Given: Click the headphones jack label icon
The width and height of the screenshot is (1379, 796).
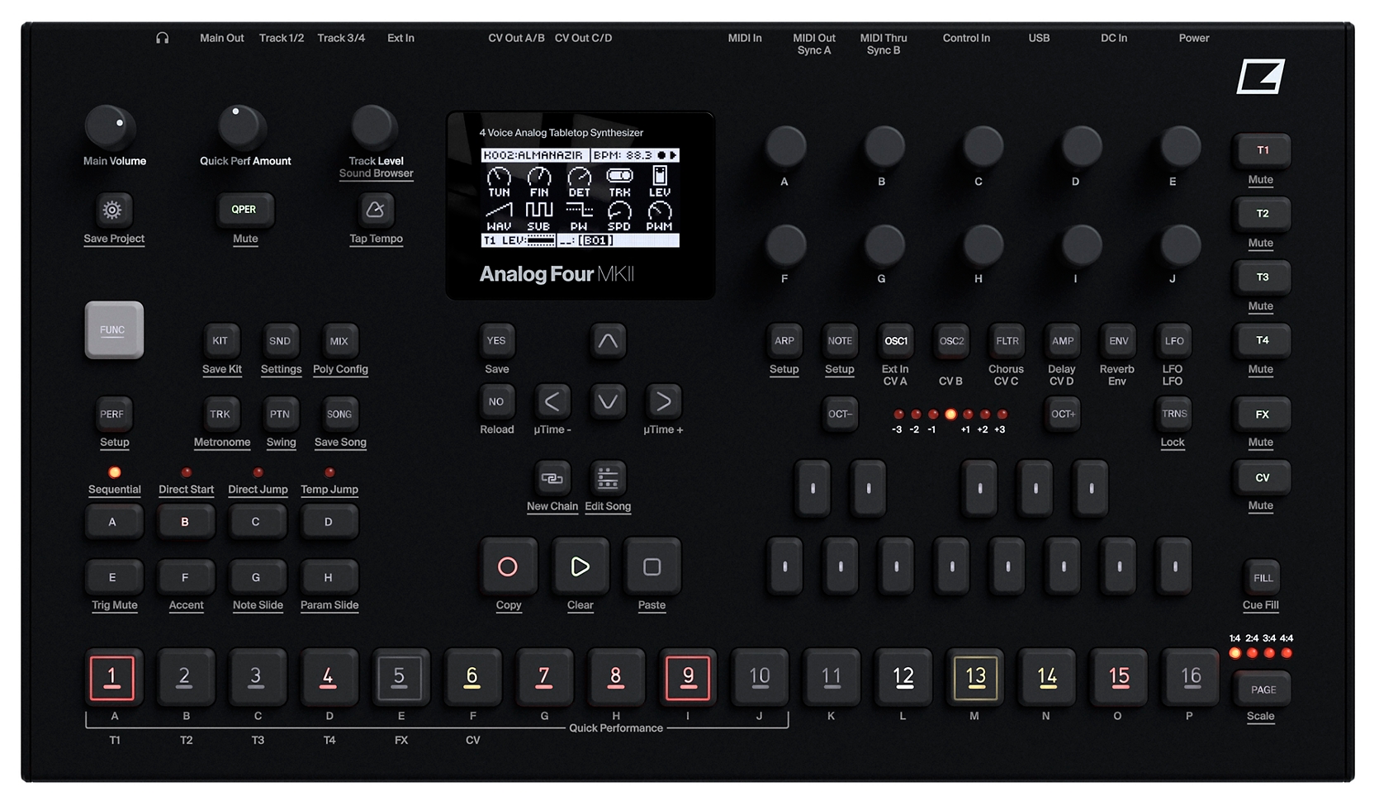Looking at the screenshot, I should (x=163, y=38).
